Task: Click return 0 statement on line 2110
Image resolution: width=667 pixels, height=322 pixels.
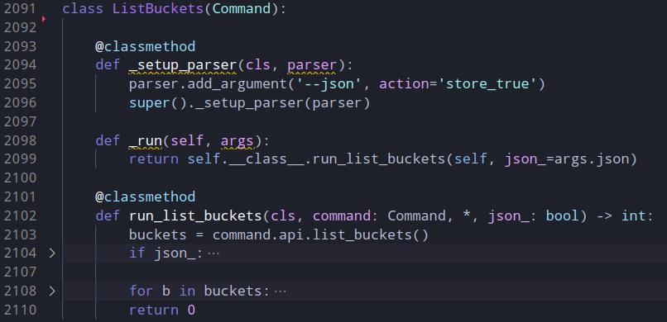Action: coord(162,310)
